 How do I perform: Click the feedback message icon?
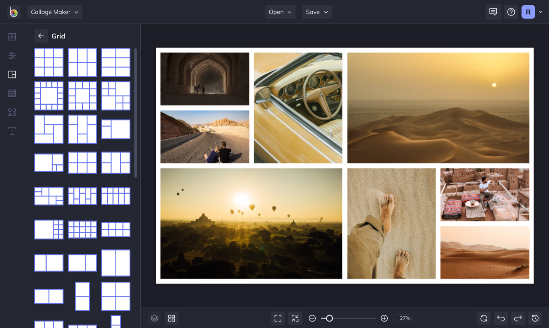493,12
